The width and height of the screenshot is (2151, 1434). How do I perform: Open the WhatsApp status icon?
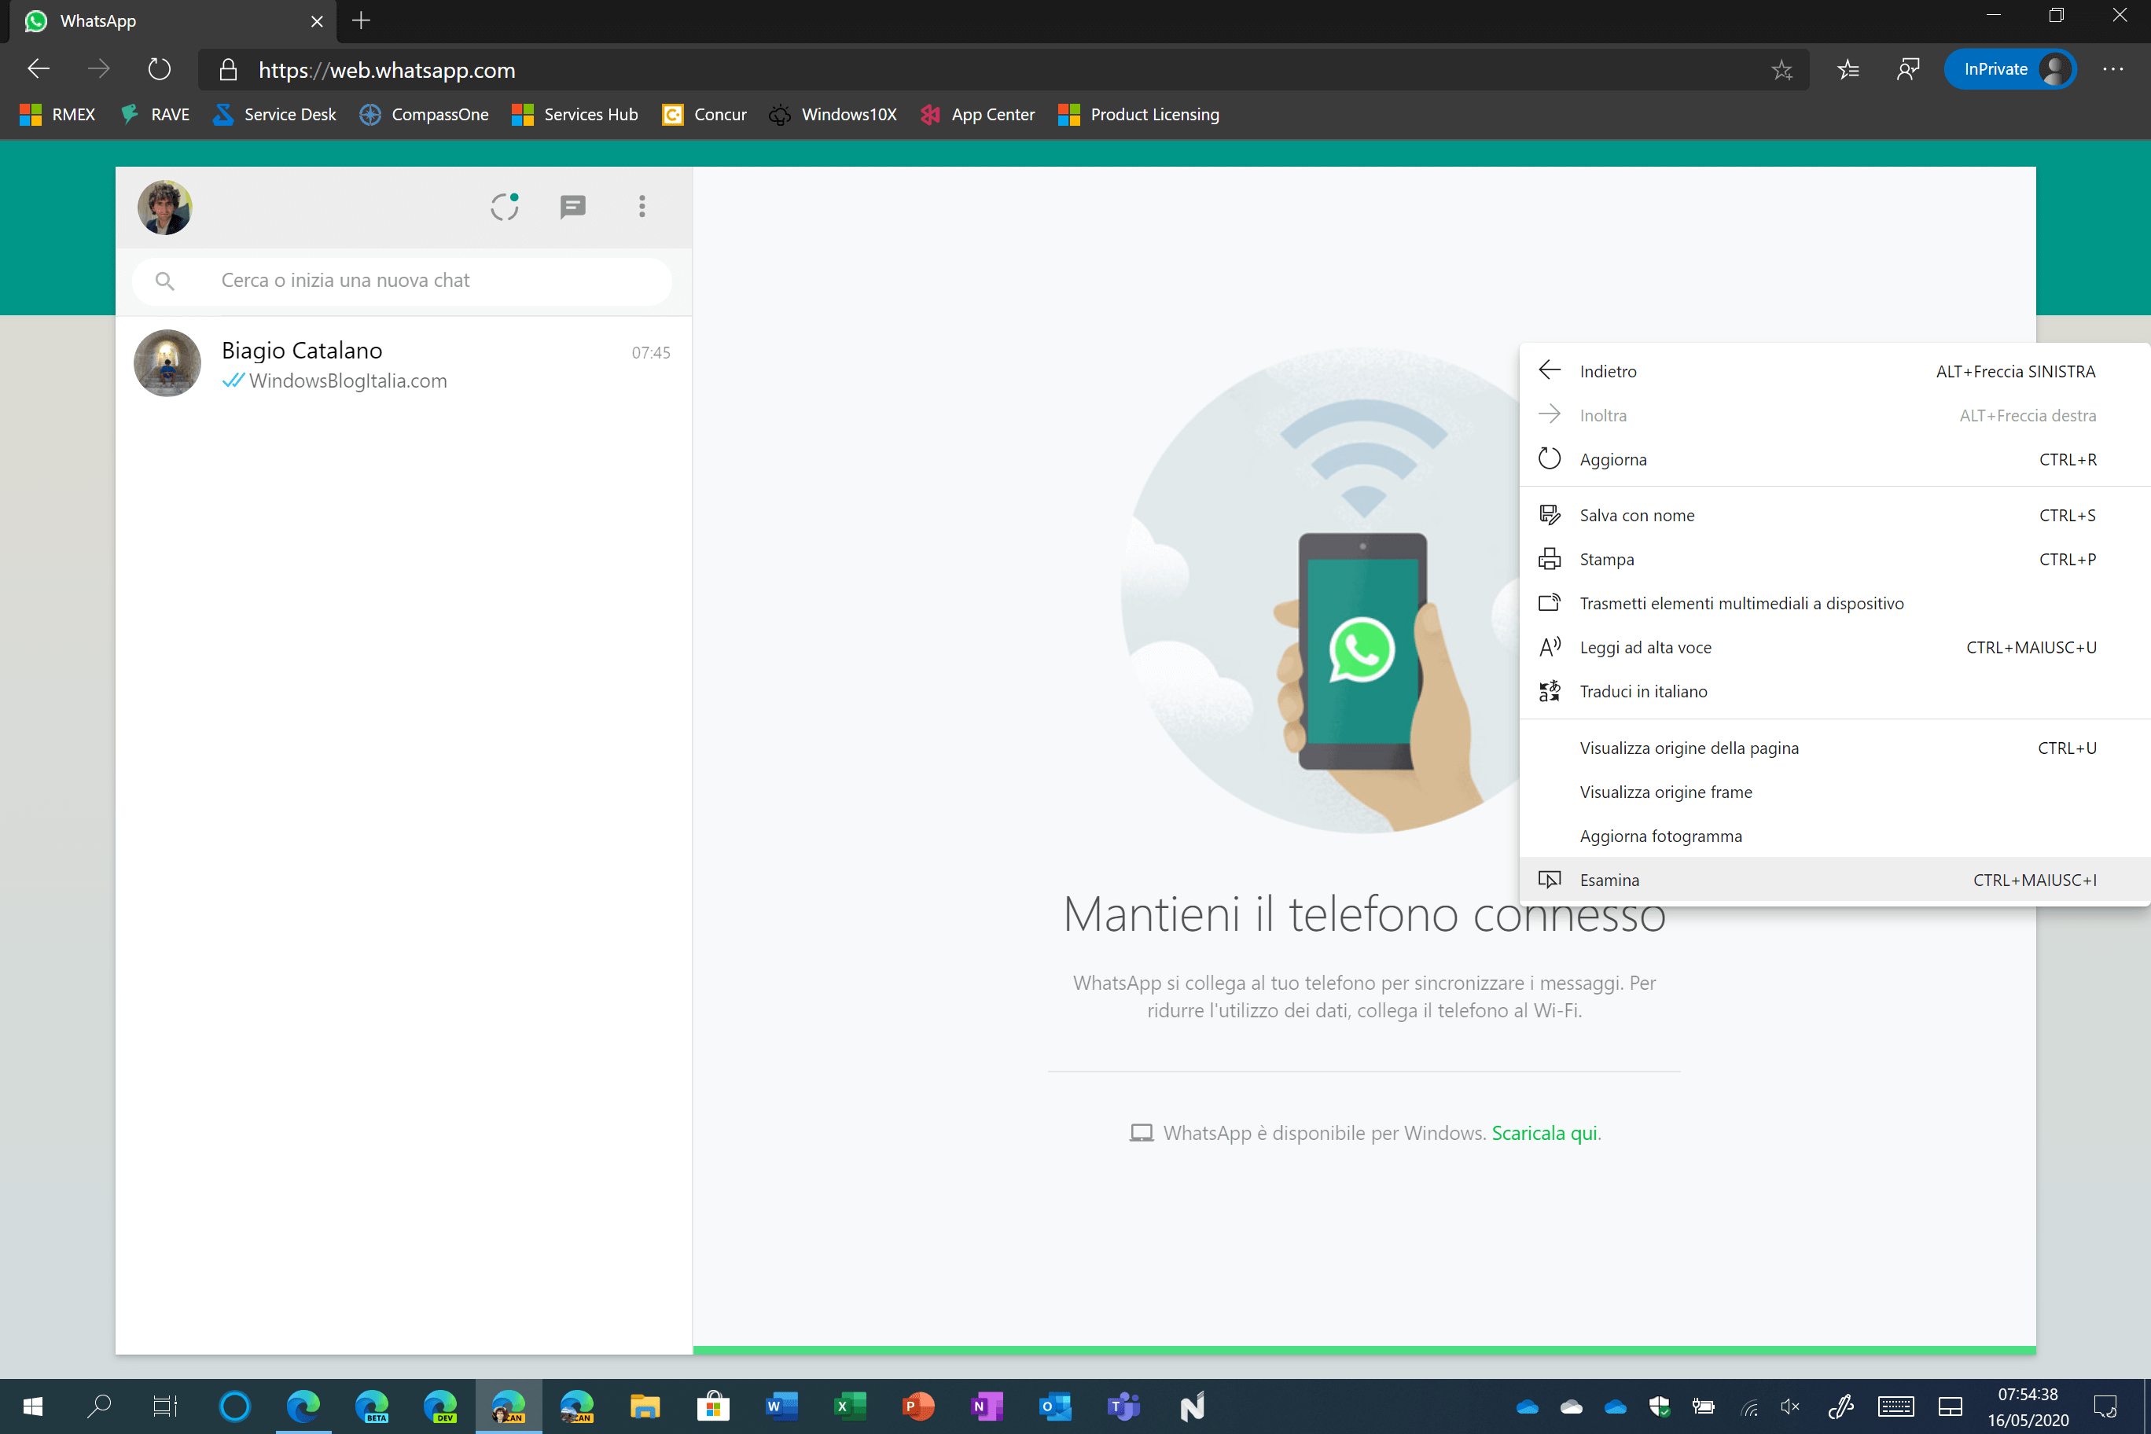click(x=504, y=207)
